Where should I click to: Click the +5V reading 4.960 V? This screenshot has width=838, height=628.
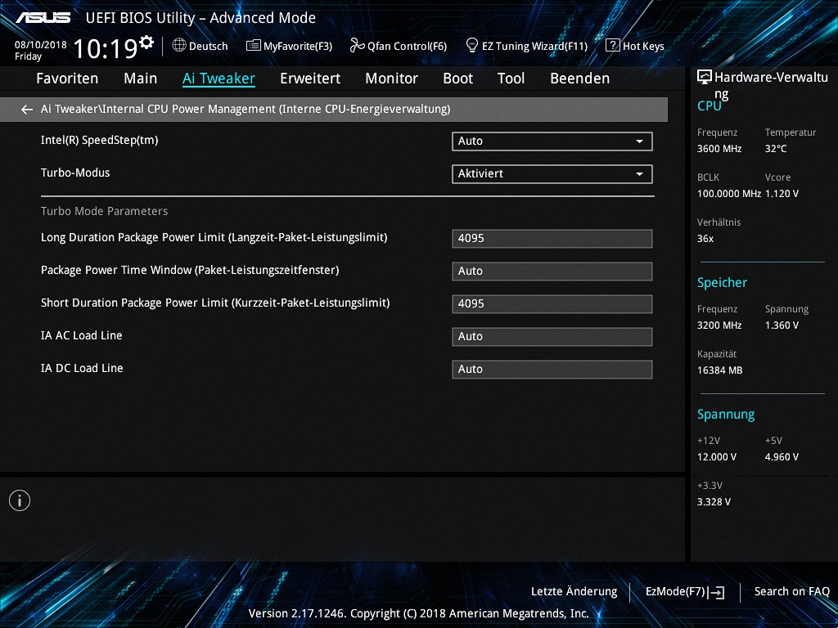782,457
